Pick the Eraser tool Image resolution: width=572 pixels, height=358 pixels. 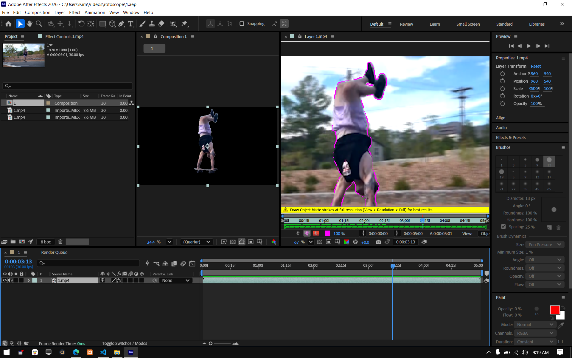161,24
